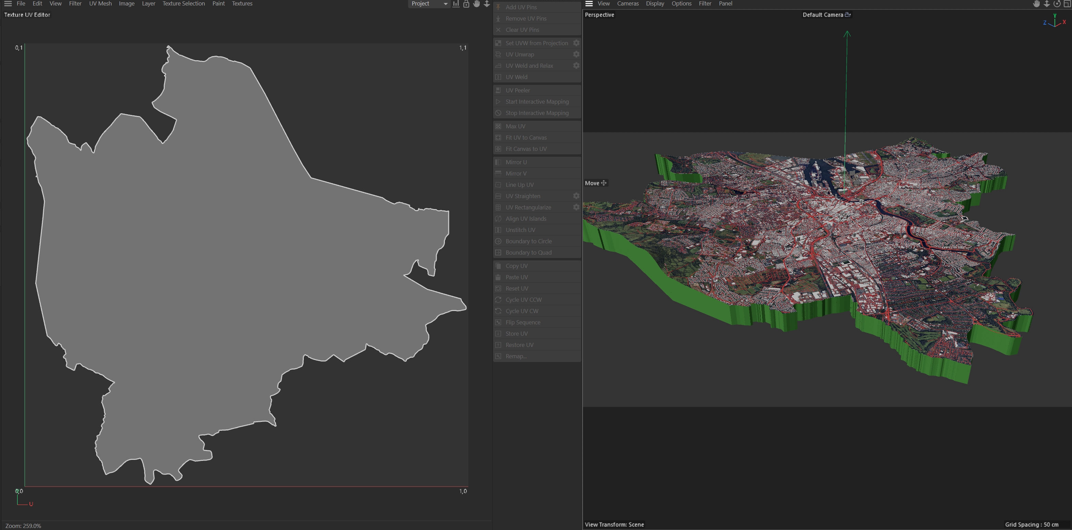Click UV editor pan hand icon
This screenshot has height=530, width=1072.
point(476,4)
